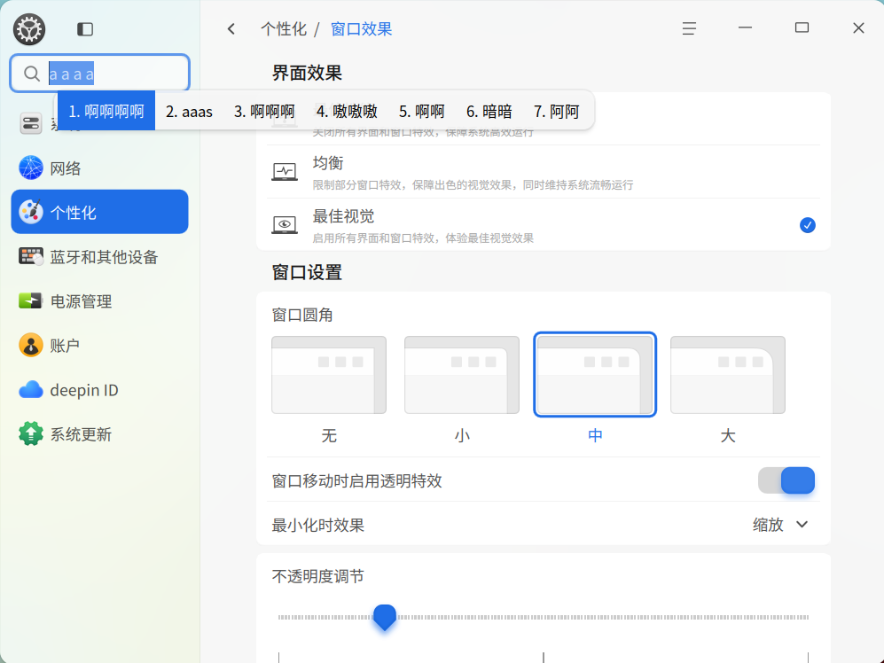Click the search input field
884x663 pixels.
pos(100,74)
